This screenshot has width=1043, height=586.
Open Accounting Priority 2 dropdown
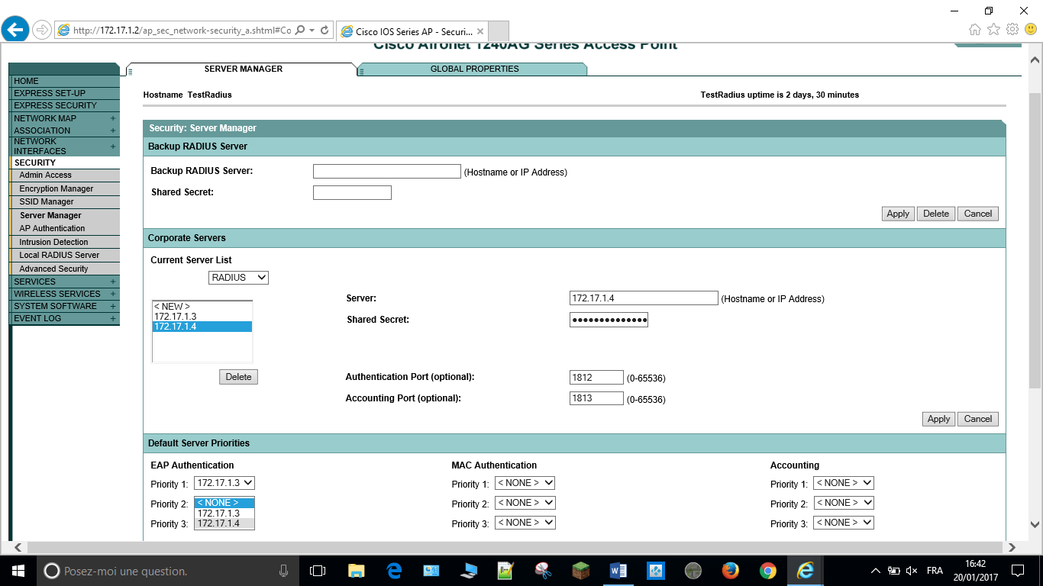(x=843, y=503)
